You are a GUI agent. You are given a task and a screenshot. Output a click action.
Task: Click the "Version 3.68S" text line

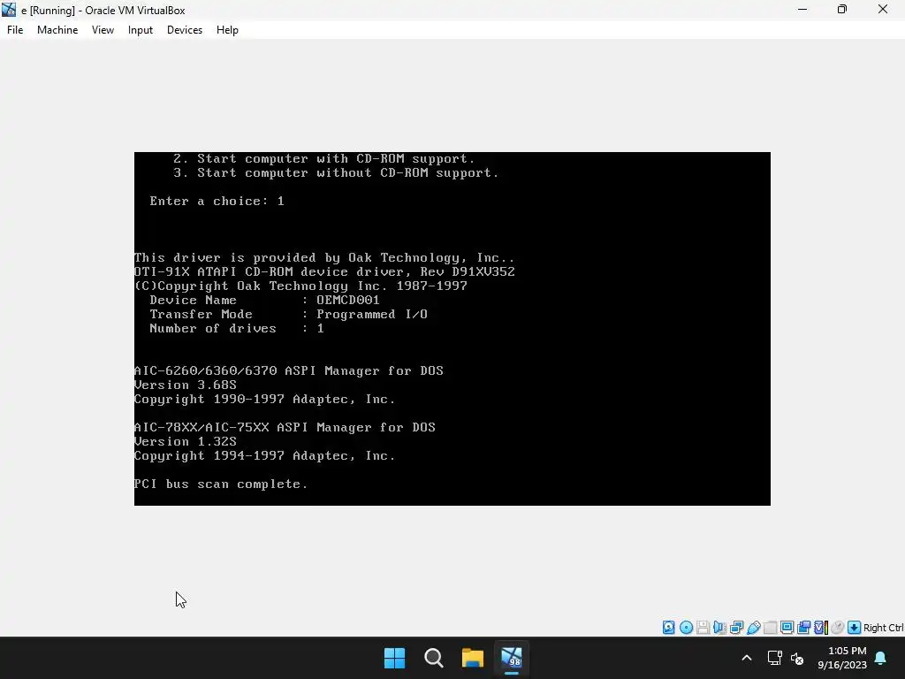[x=186, y=385]
